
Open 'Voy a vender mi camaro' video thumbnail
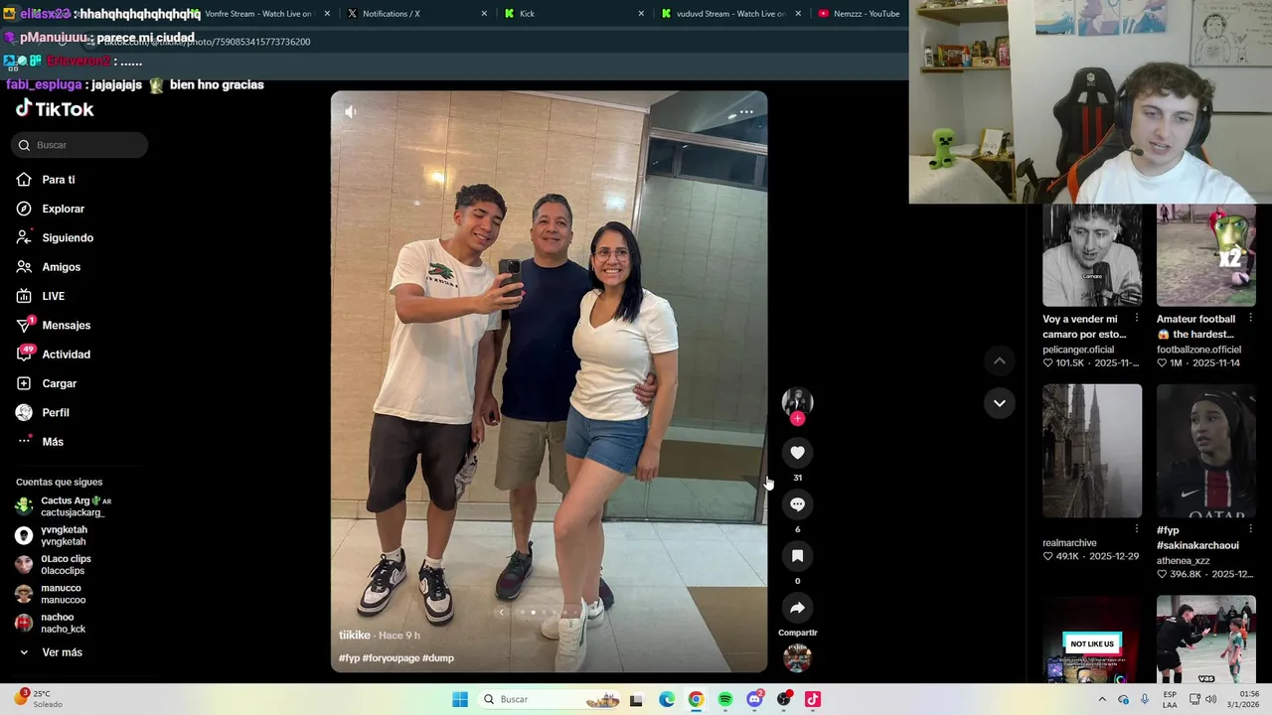coord(1092,255)
